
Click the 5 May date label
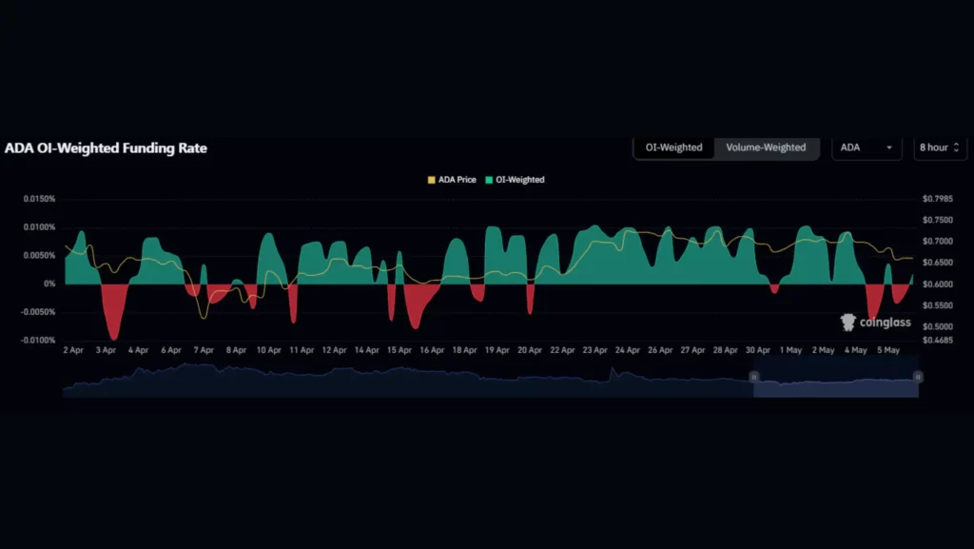888,350
